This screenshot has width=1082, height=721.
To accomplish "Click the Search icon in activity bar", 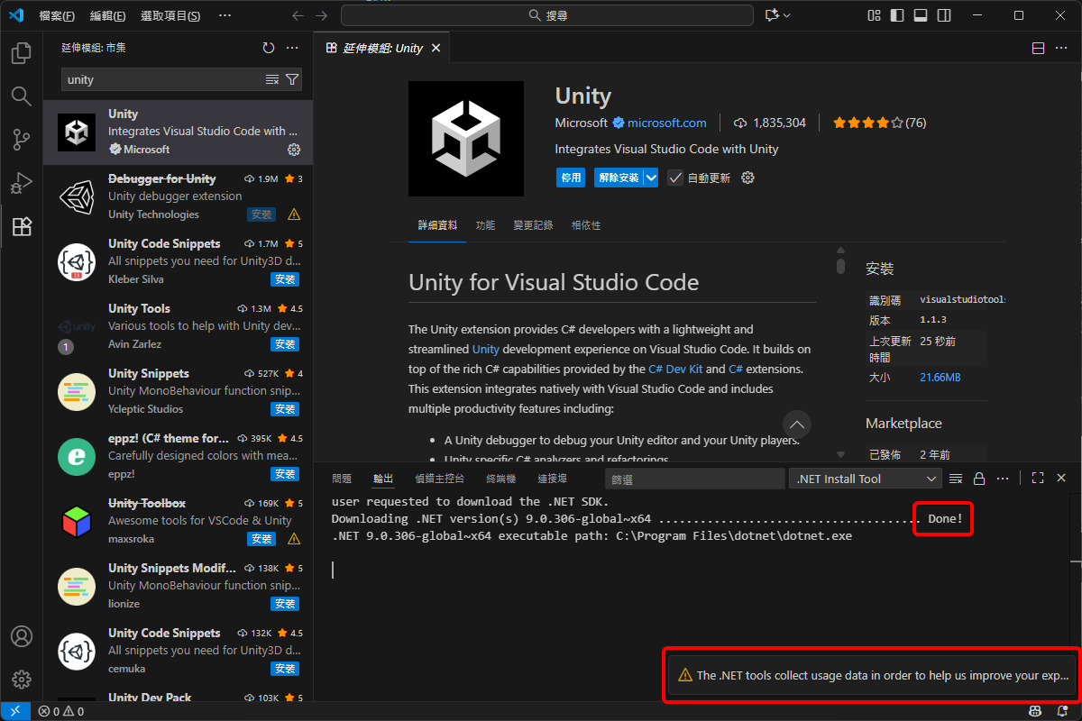I will point(21,96).
